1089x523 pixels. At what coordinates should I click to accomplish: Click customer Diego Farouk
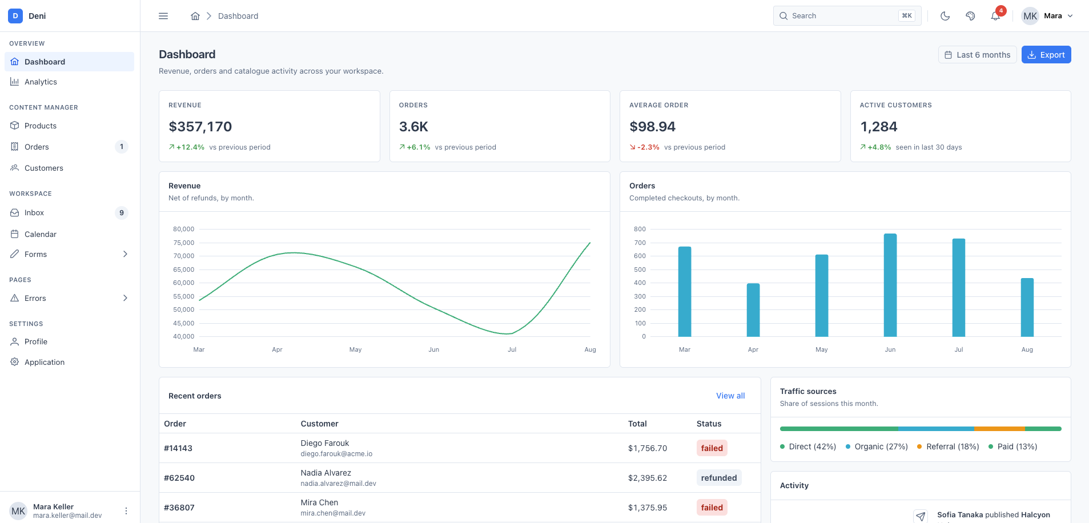pyautogui.click(x=325, y=443)
